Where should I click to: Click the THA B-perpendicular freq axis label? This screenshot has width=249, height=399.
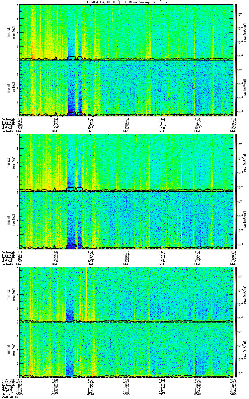click(x=13, y=32)
